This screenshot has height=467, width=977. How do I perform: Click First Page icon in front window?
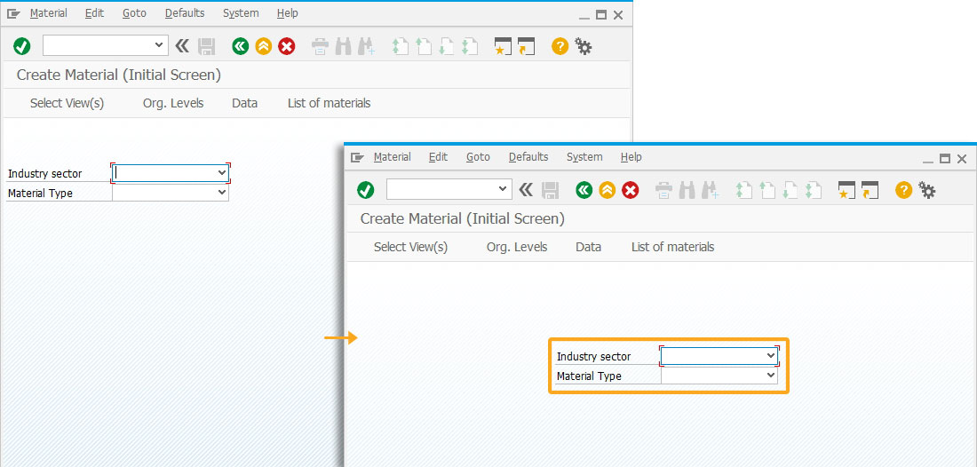[744, 191]
